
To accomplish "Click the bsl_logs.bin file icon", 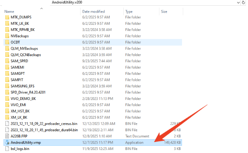I will pos(7,149).
